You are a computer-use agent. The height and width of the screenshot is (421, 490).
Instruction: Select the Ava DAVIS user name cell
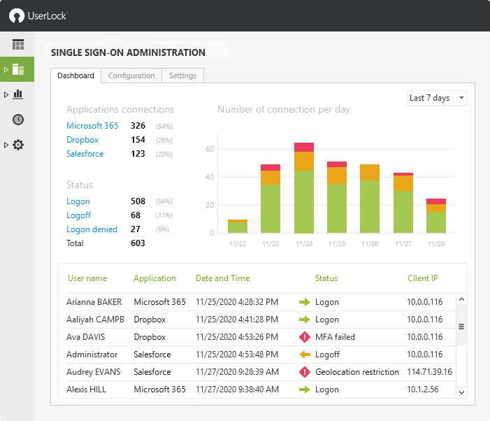tap(85, 337)
